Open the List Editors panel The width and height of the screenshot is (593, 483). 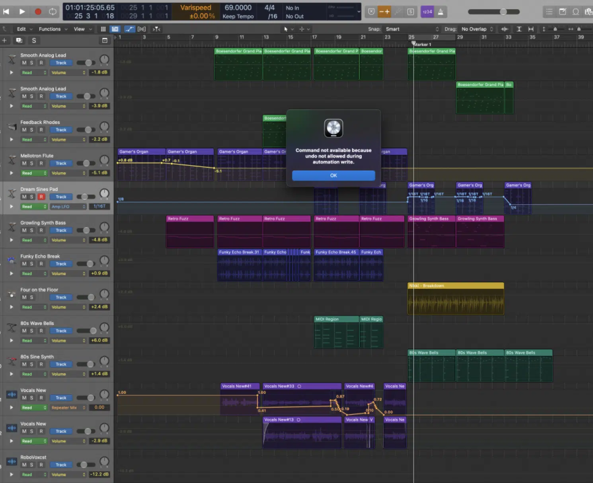[549, 12]
